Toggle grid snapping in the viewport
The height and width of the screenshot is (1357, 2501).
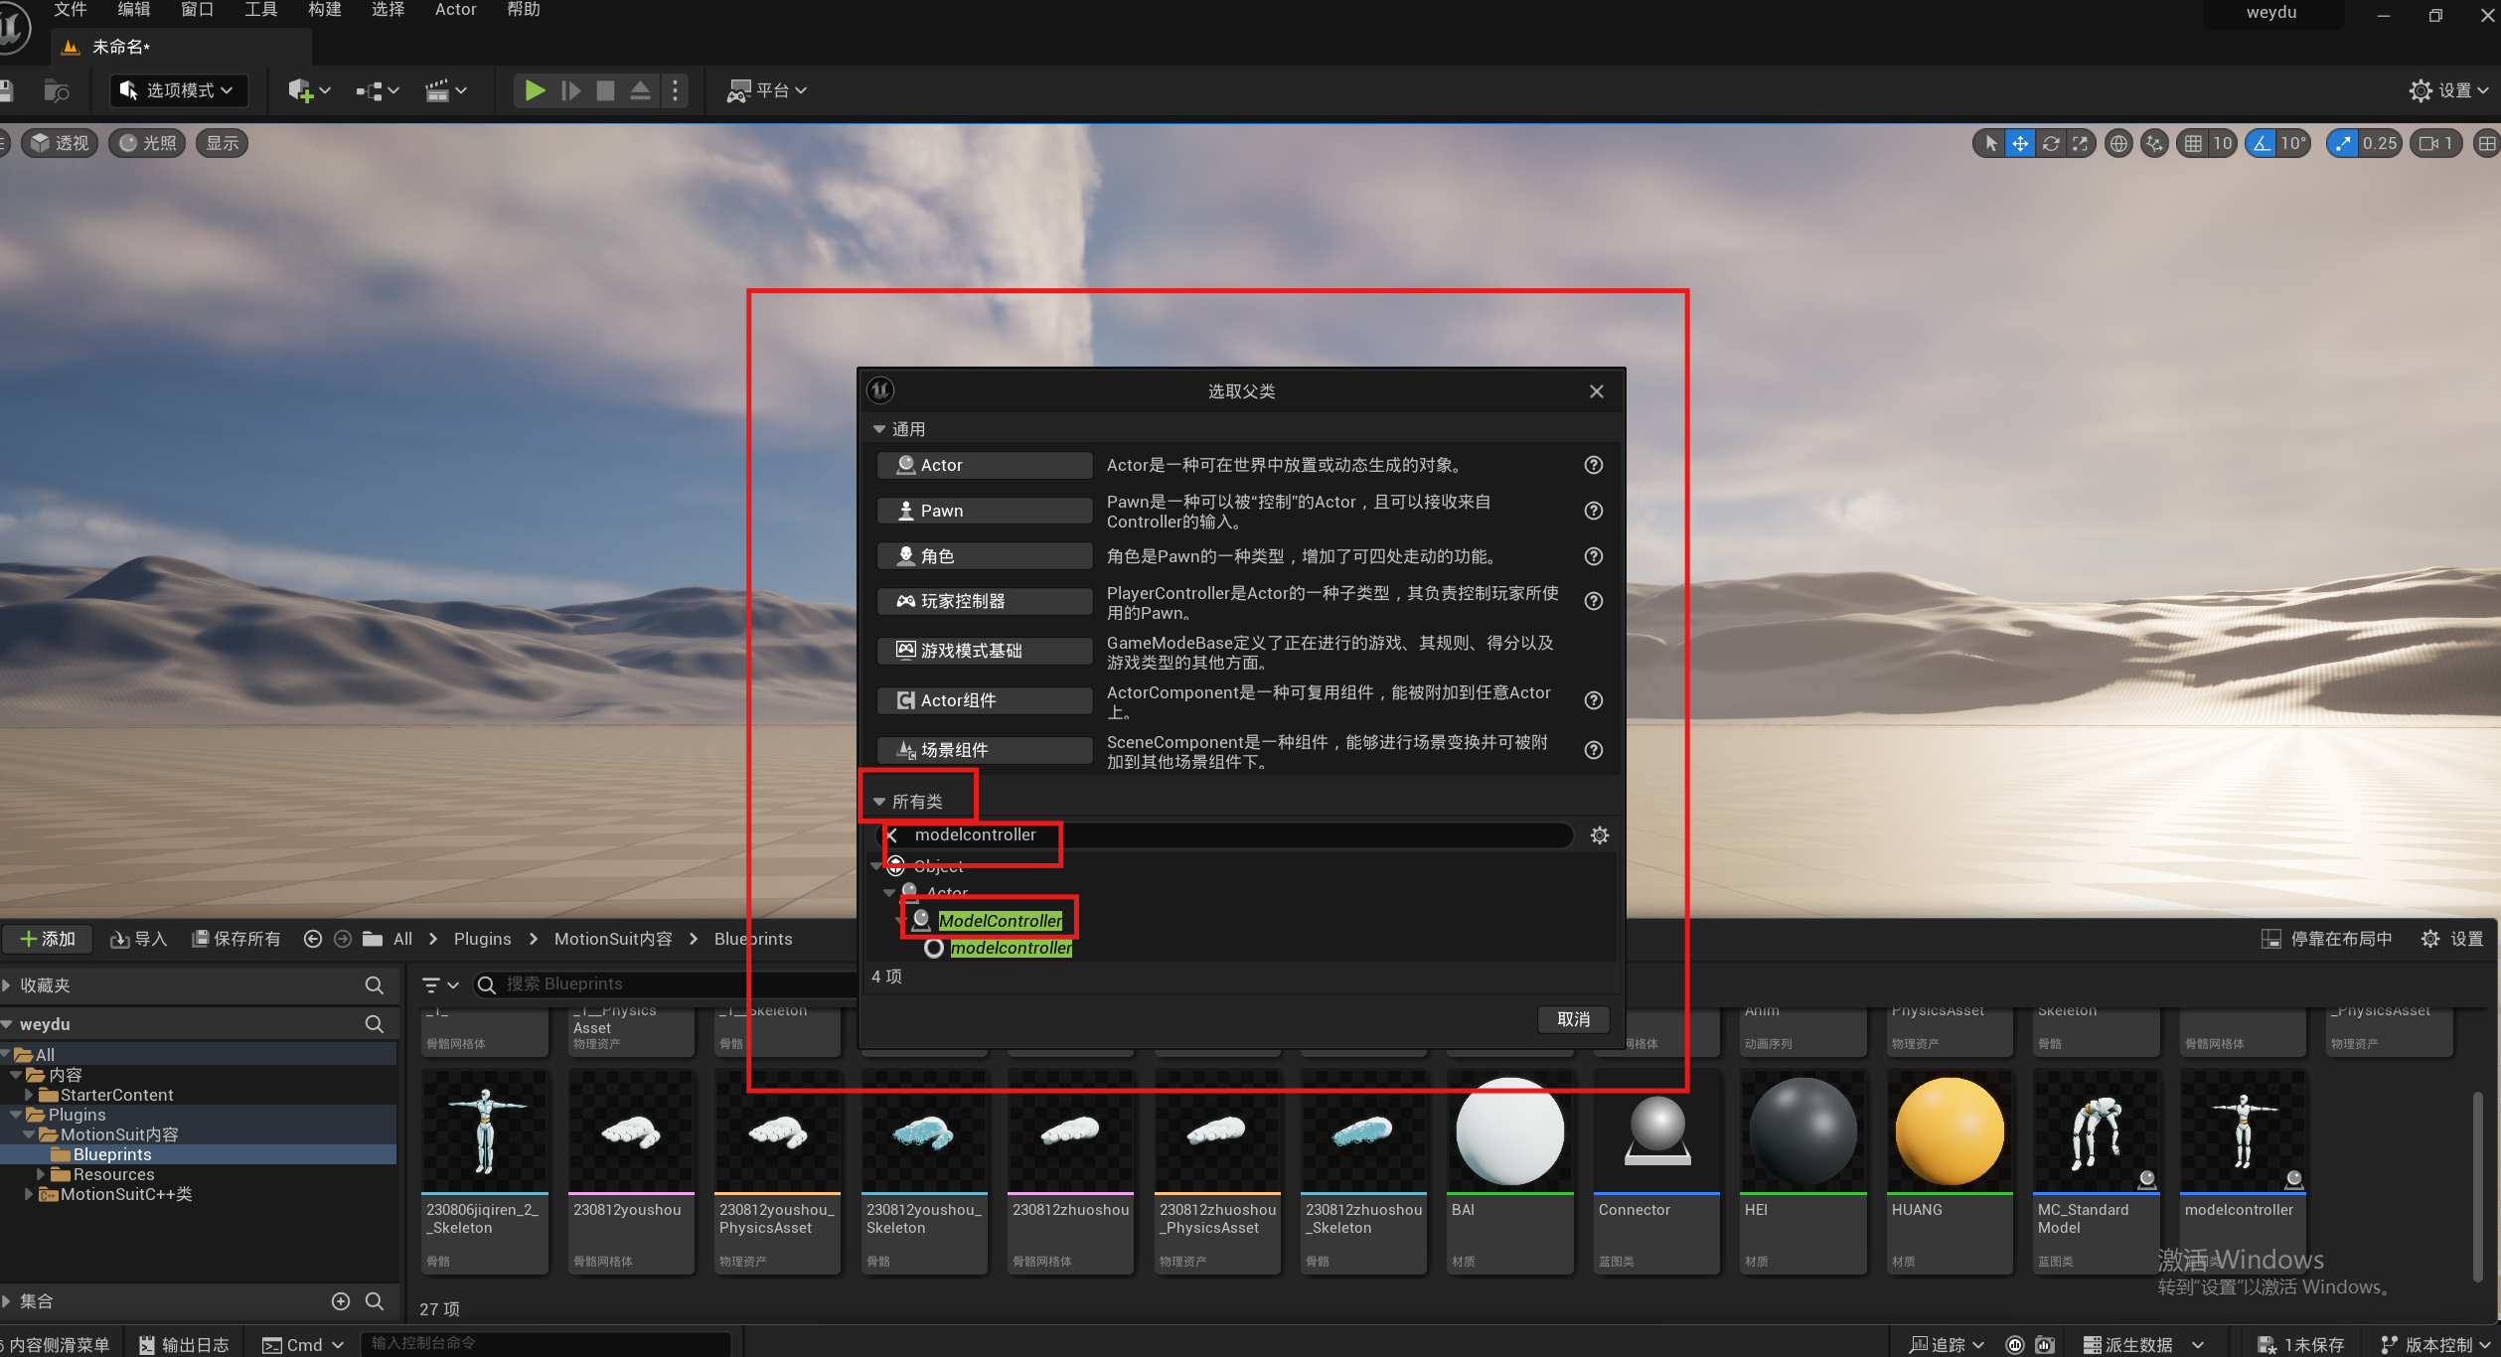2193,143
